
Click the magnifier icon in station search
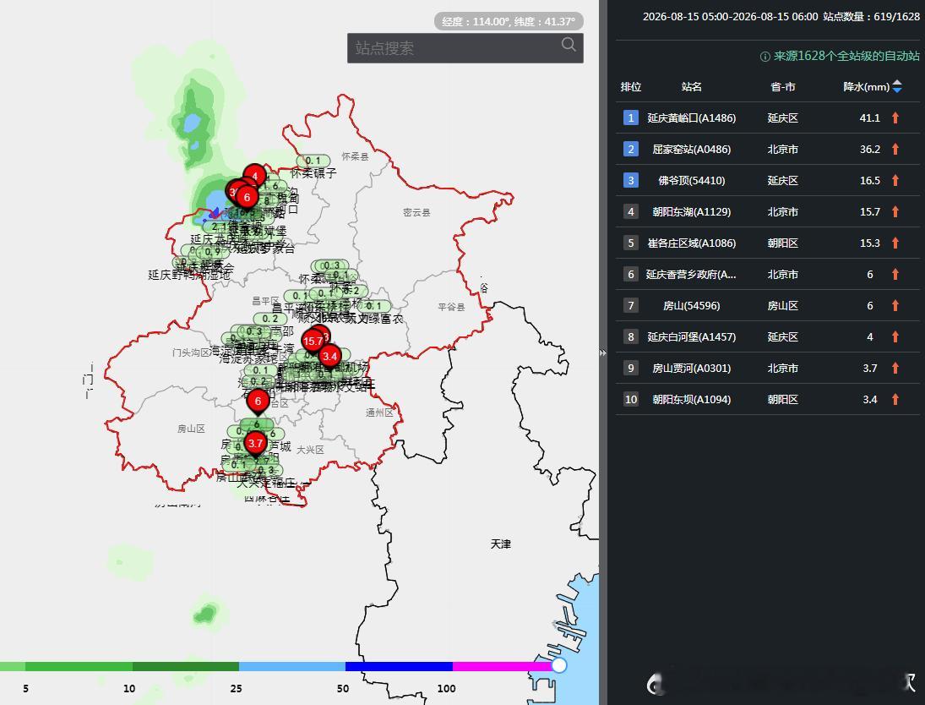(x=569, y=45)
